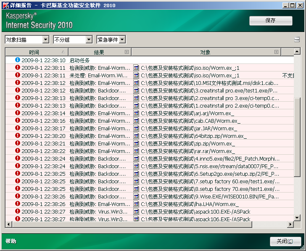Select timestamp 2009-8-1 22:38:14
Image resolution: width=306 pixels, height=251 pixels.
[43, 114]
